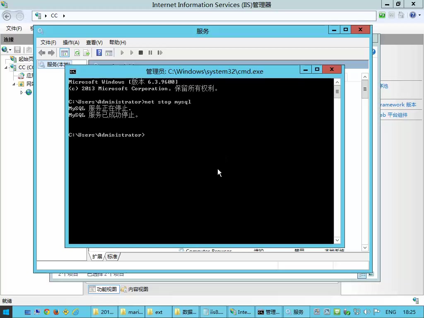Click the Web 平台组件 link in IIS actions
Image resolution: width=424 pixels, height=318 pixels.
click(394, 115)
